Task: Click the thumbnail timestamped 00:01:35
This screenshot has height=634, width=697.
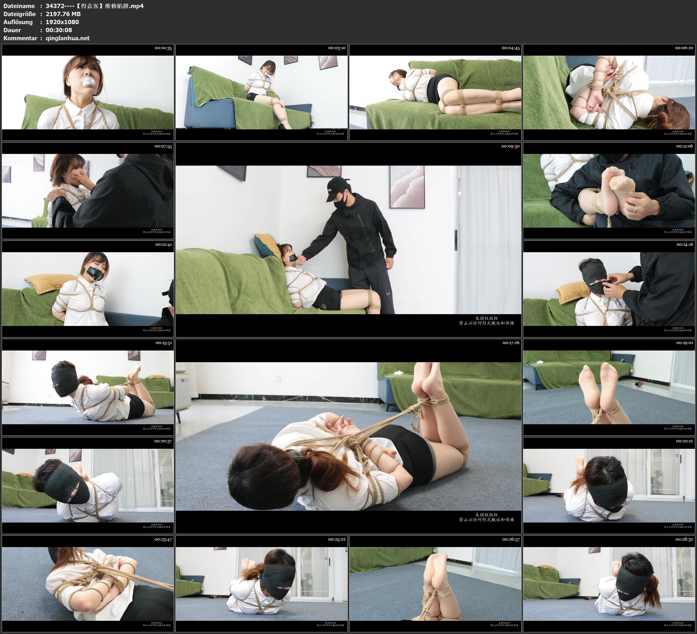Action: point(88,93)
